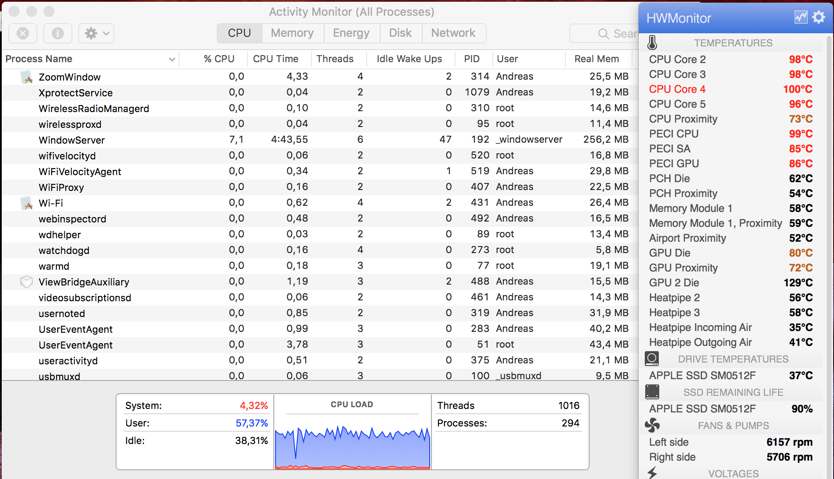Click the drive temperatures disk icon
This screenshot has width=834, height=479.
652,359
